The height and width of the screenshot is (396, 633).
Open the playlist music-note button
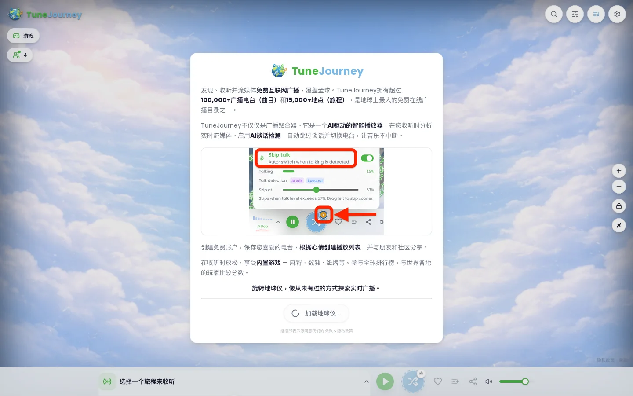tap(596, 14)
